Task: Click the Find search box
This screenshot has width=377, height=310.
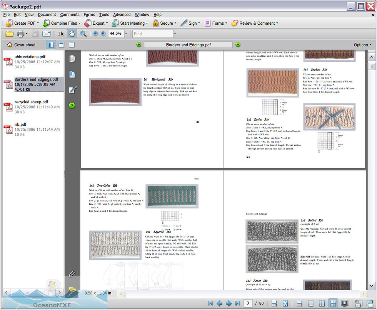Action: [x=153, y=34]
